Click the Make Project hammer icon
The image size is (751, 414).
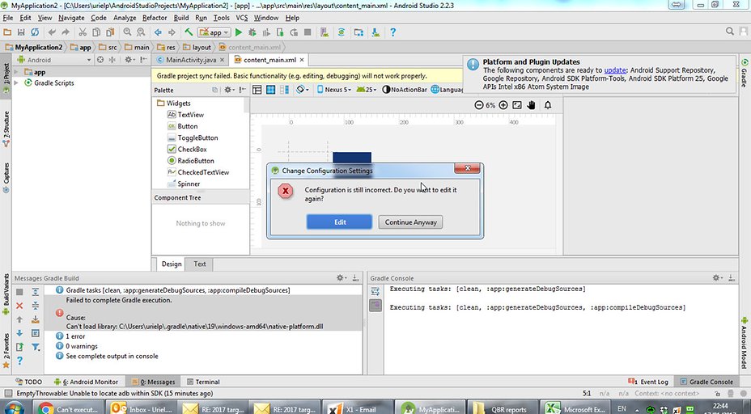point(189,32)
